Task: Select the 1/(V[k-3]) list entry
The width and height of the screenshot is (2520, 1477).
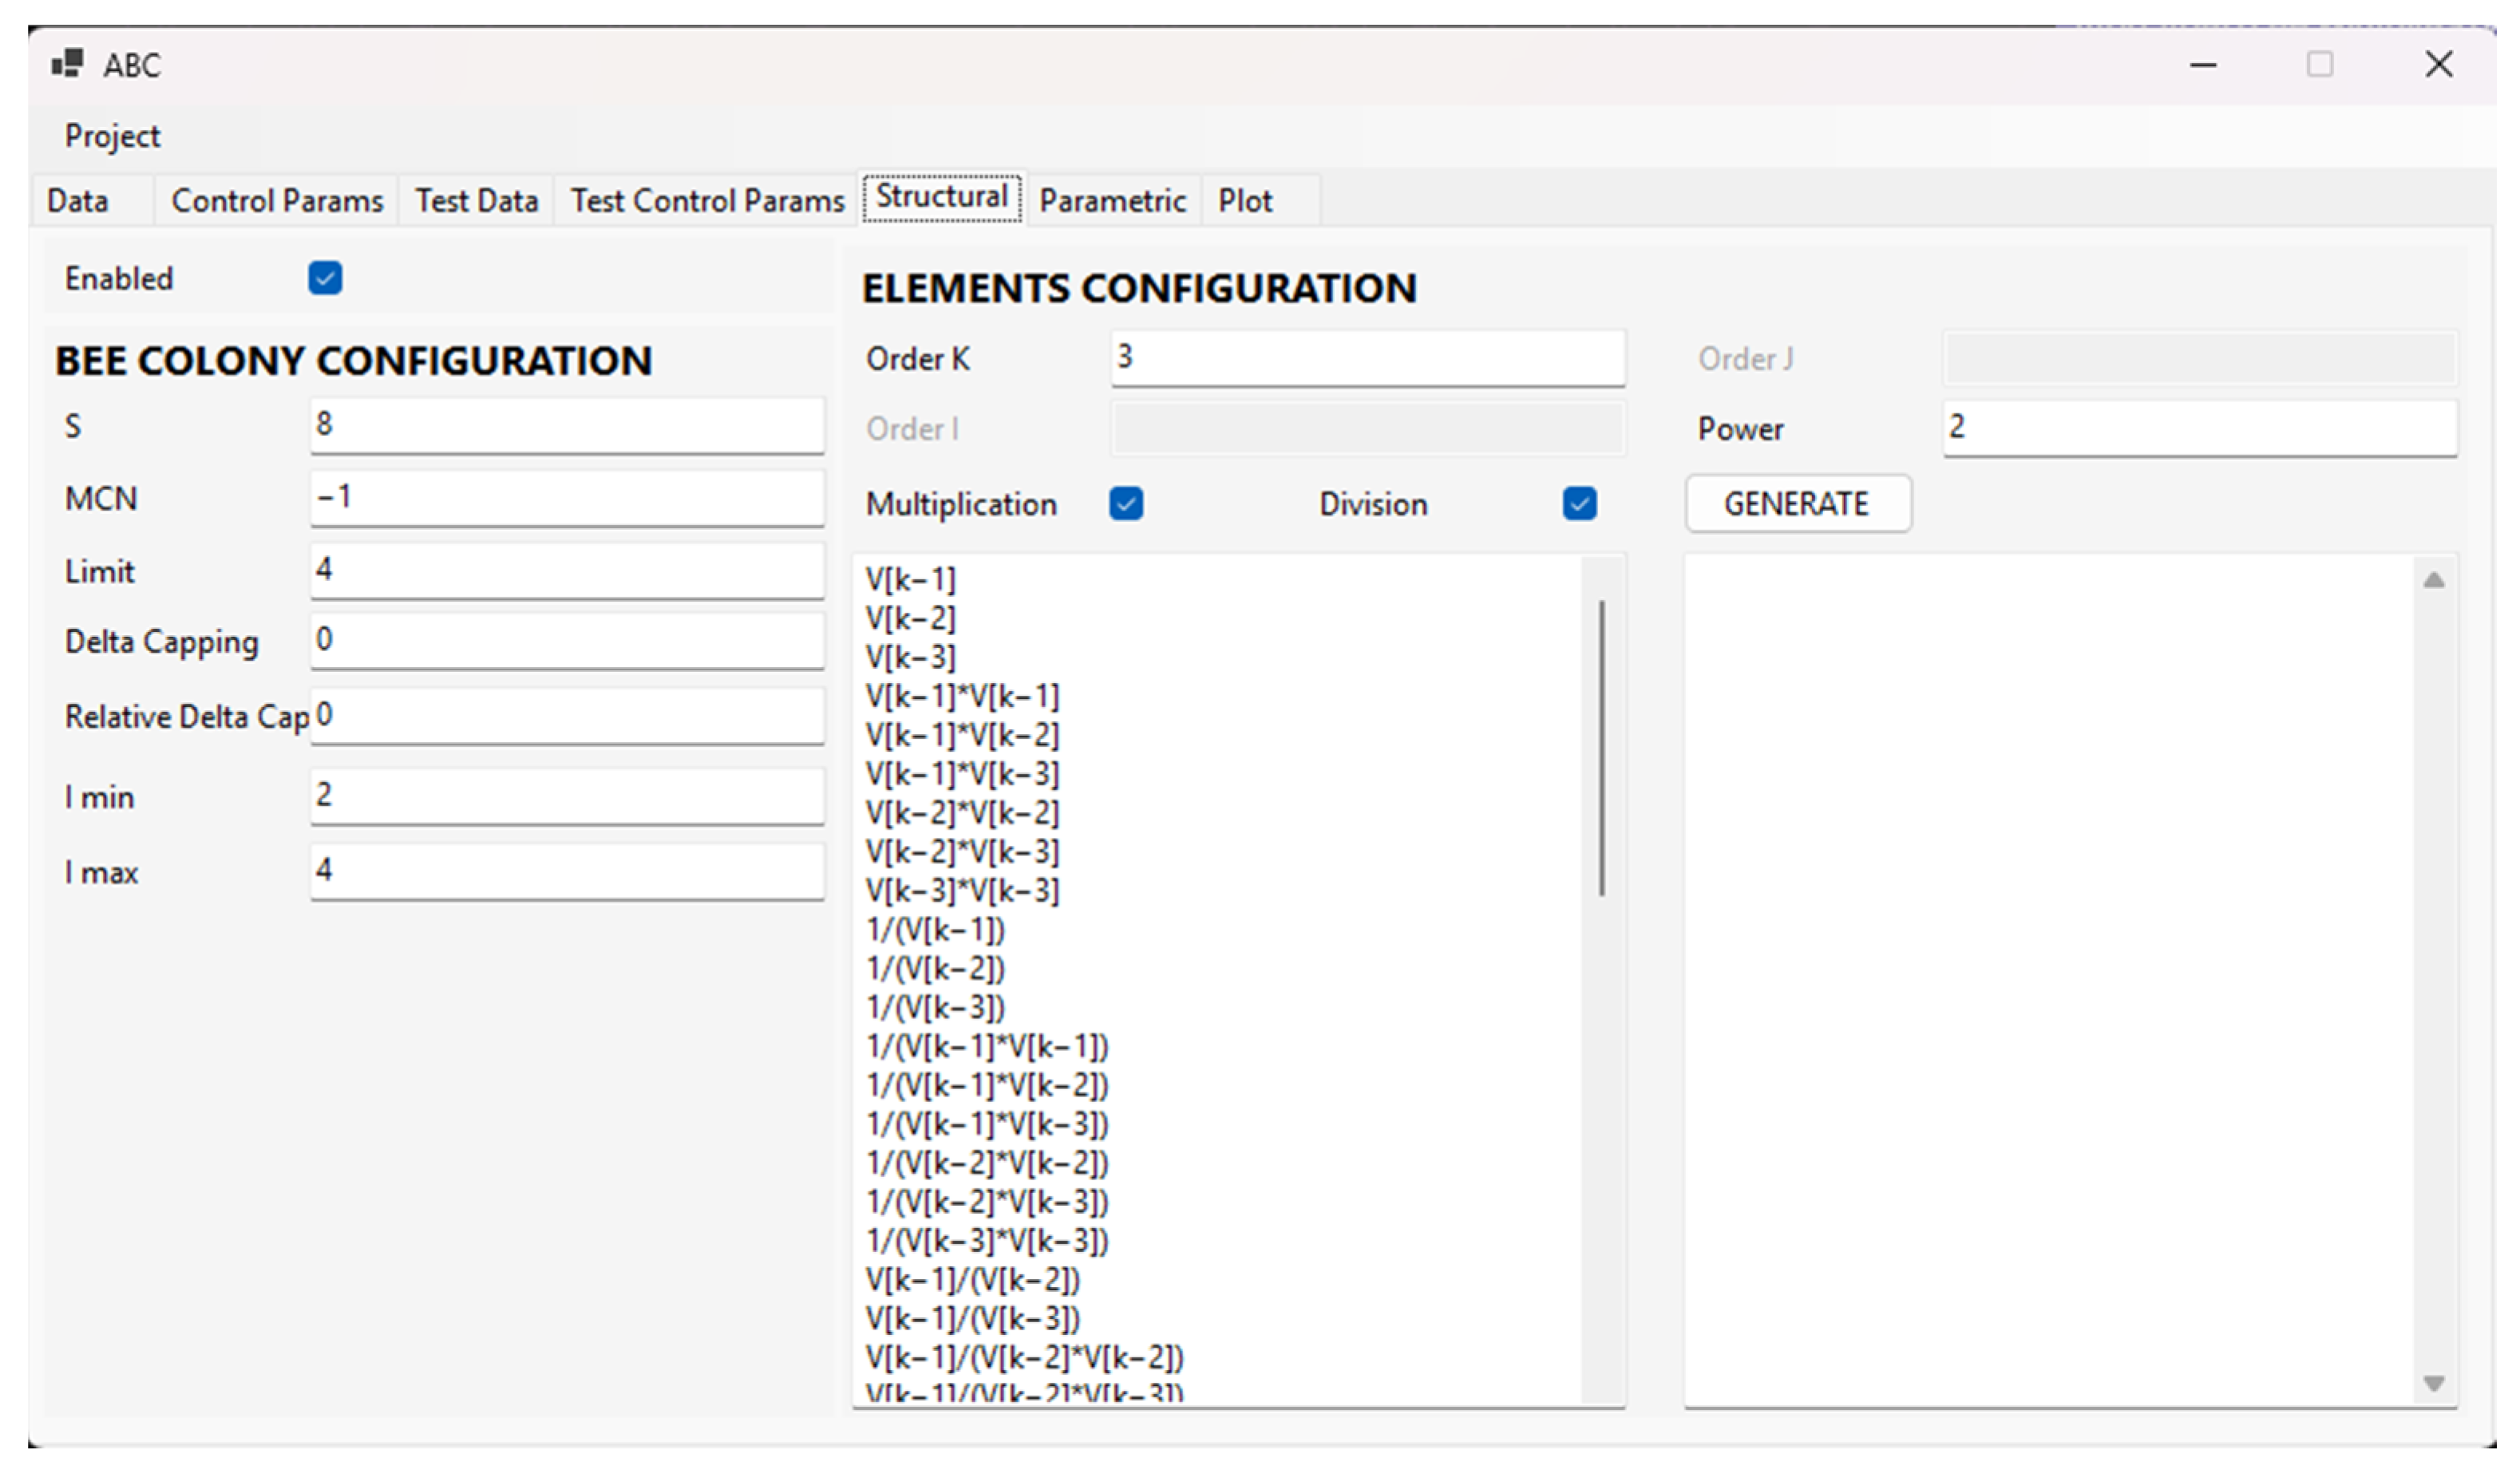Action: [936, 1009]
